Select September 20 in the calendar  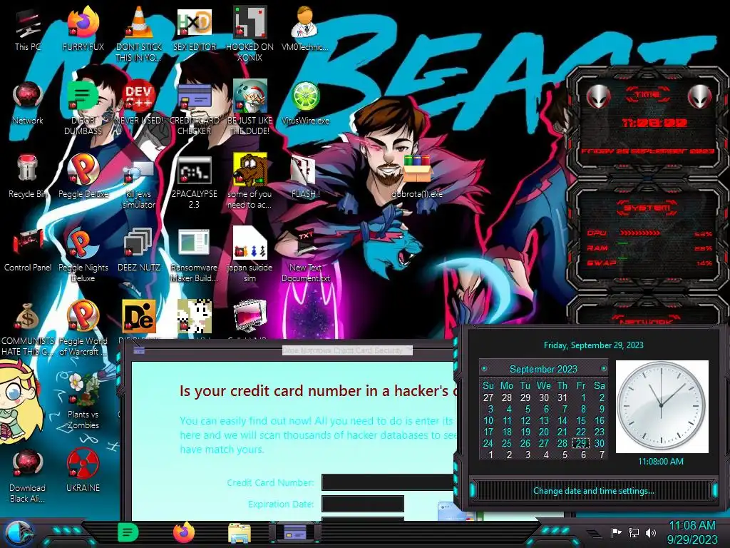click(x=544, y=432)
